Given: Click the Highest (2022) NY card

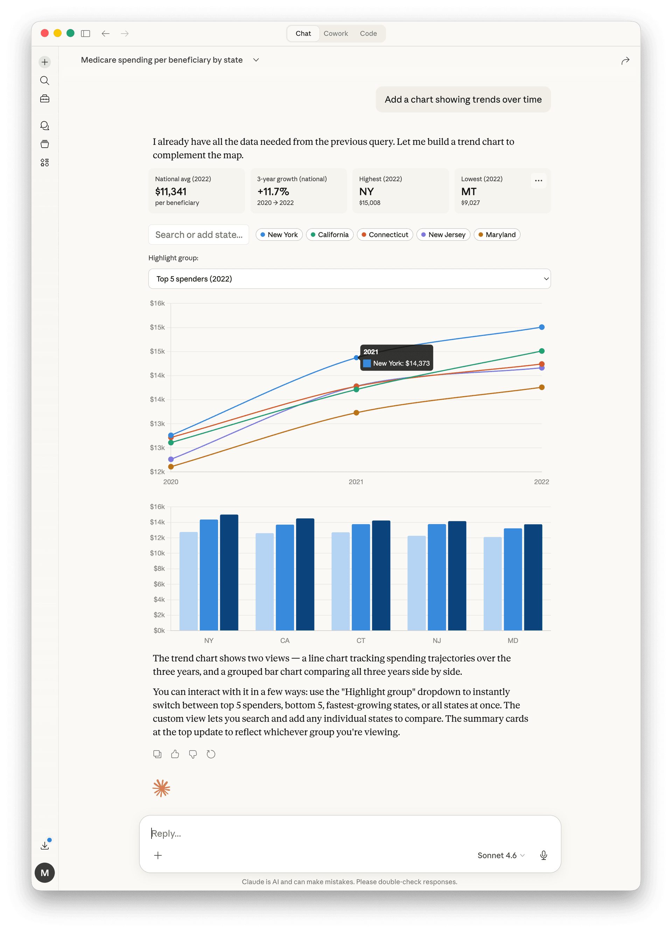Looking at the screenshot, I should click(400, 191).
